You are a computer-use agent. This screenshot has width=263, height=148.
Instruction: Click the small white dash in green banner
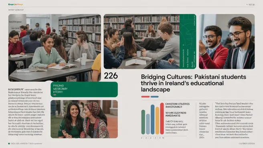55,95
